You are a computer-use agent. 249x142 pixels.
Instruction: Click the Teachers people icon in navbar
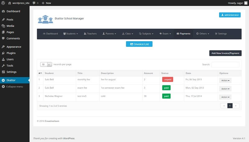click(85, 34)
